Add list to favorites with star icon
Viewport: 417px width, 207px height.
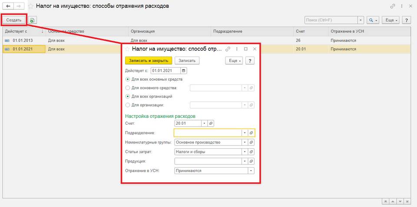point(31,6)
